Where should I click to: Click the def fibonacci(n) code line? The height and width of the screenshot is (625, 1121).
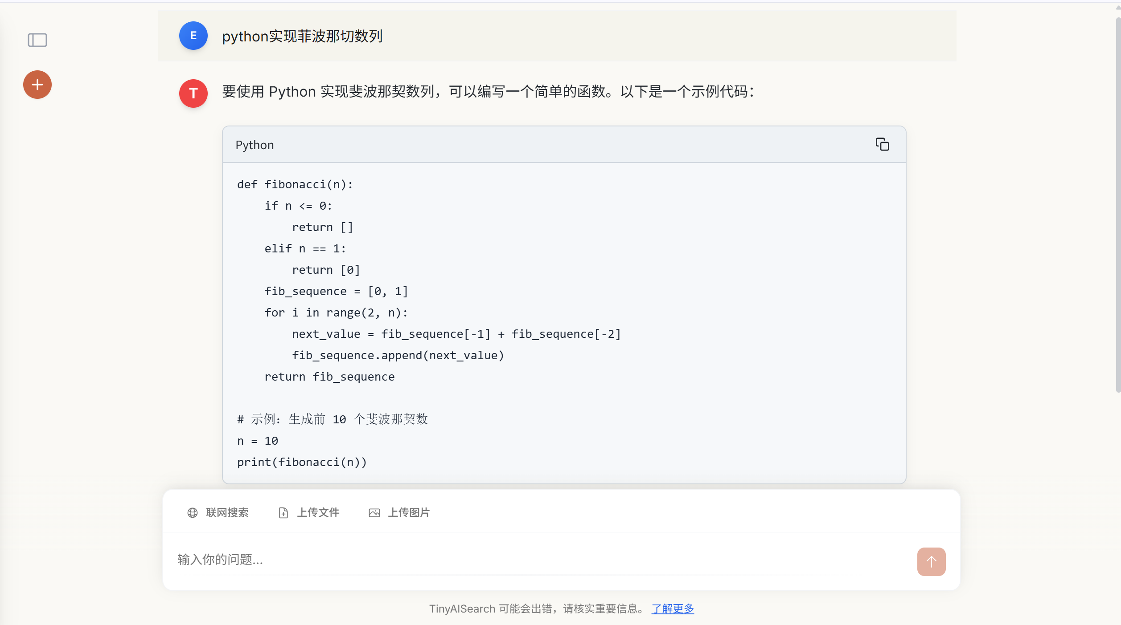[295, 184]
